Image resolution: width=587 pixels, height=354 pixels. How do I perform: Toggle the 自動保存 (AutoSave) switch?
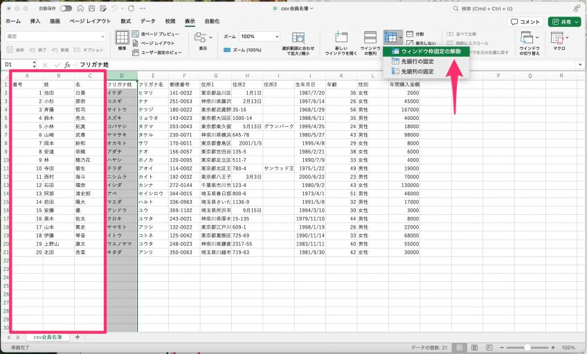66,8
